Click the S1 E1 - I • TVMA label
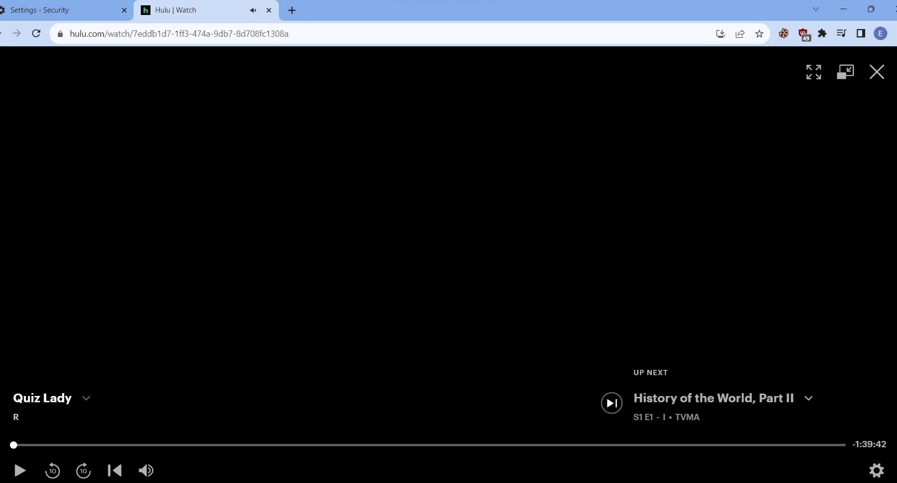Image resolution: width=897 pixels, height=483 pixels. pyautogui.click(x=666, y=417)
